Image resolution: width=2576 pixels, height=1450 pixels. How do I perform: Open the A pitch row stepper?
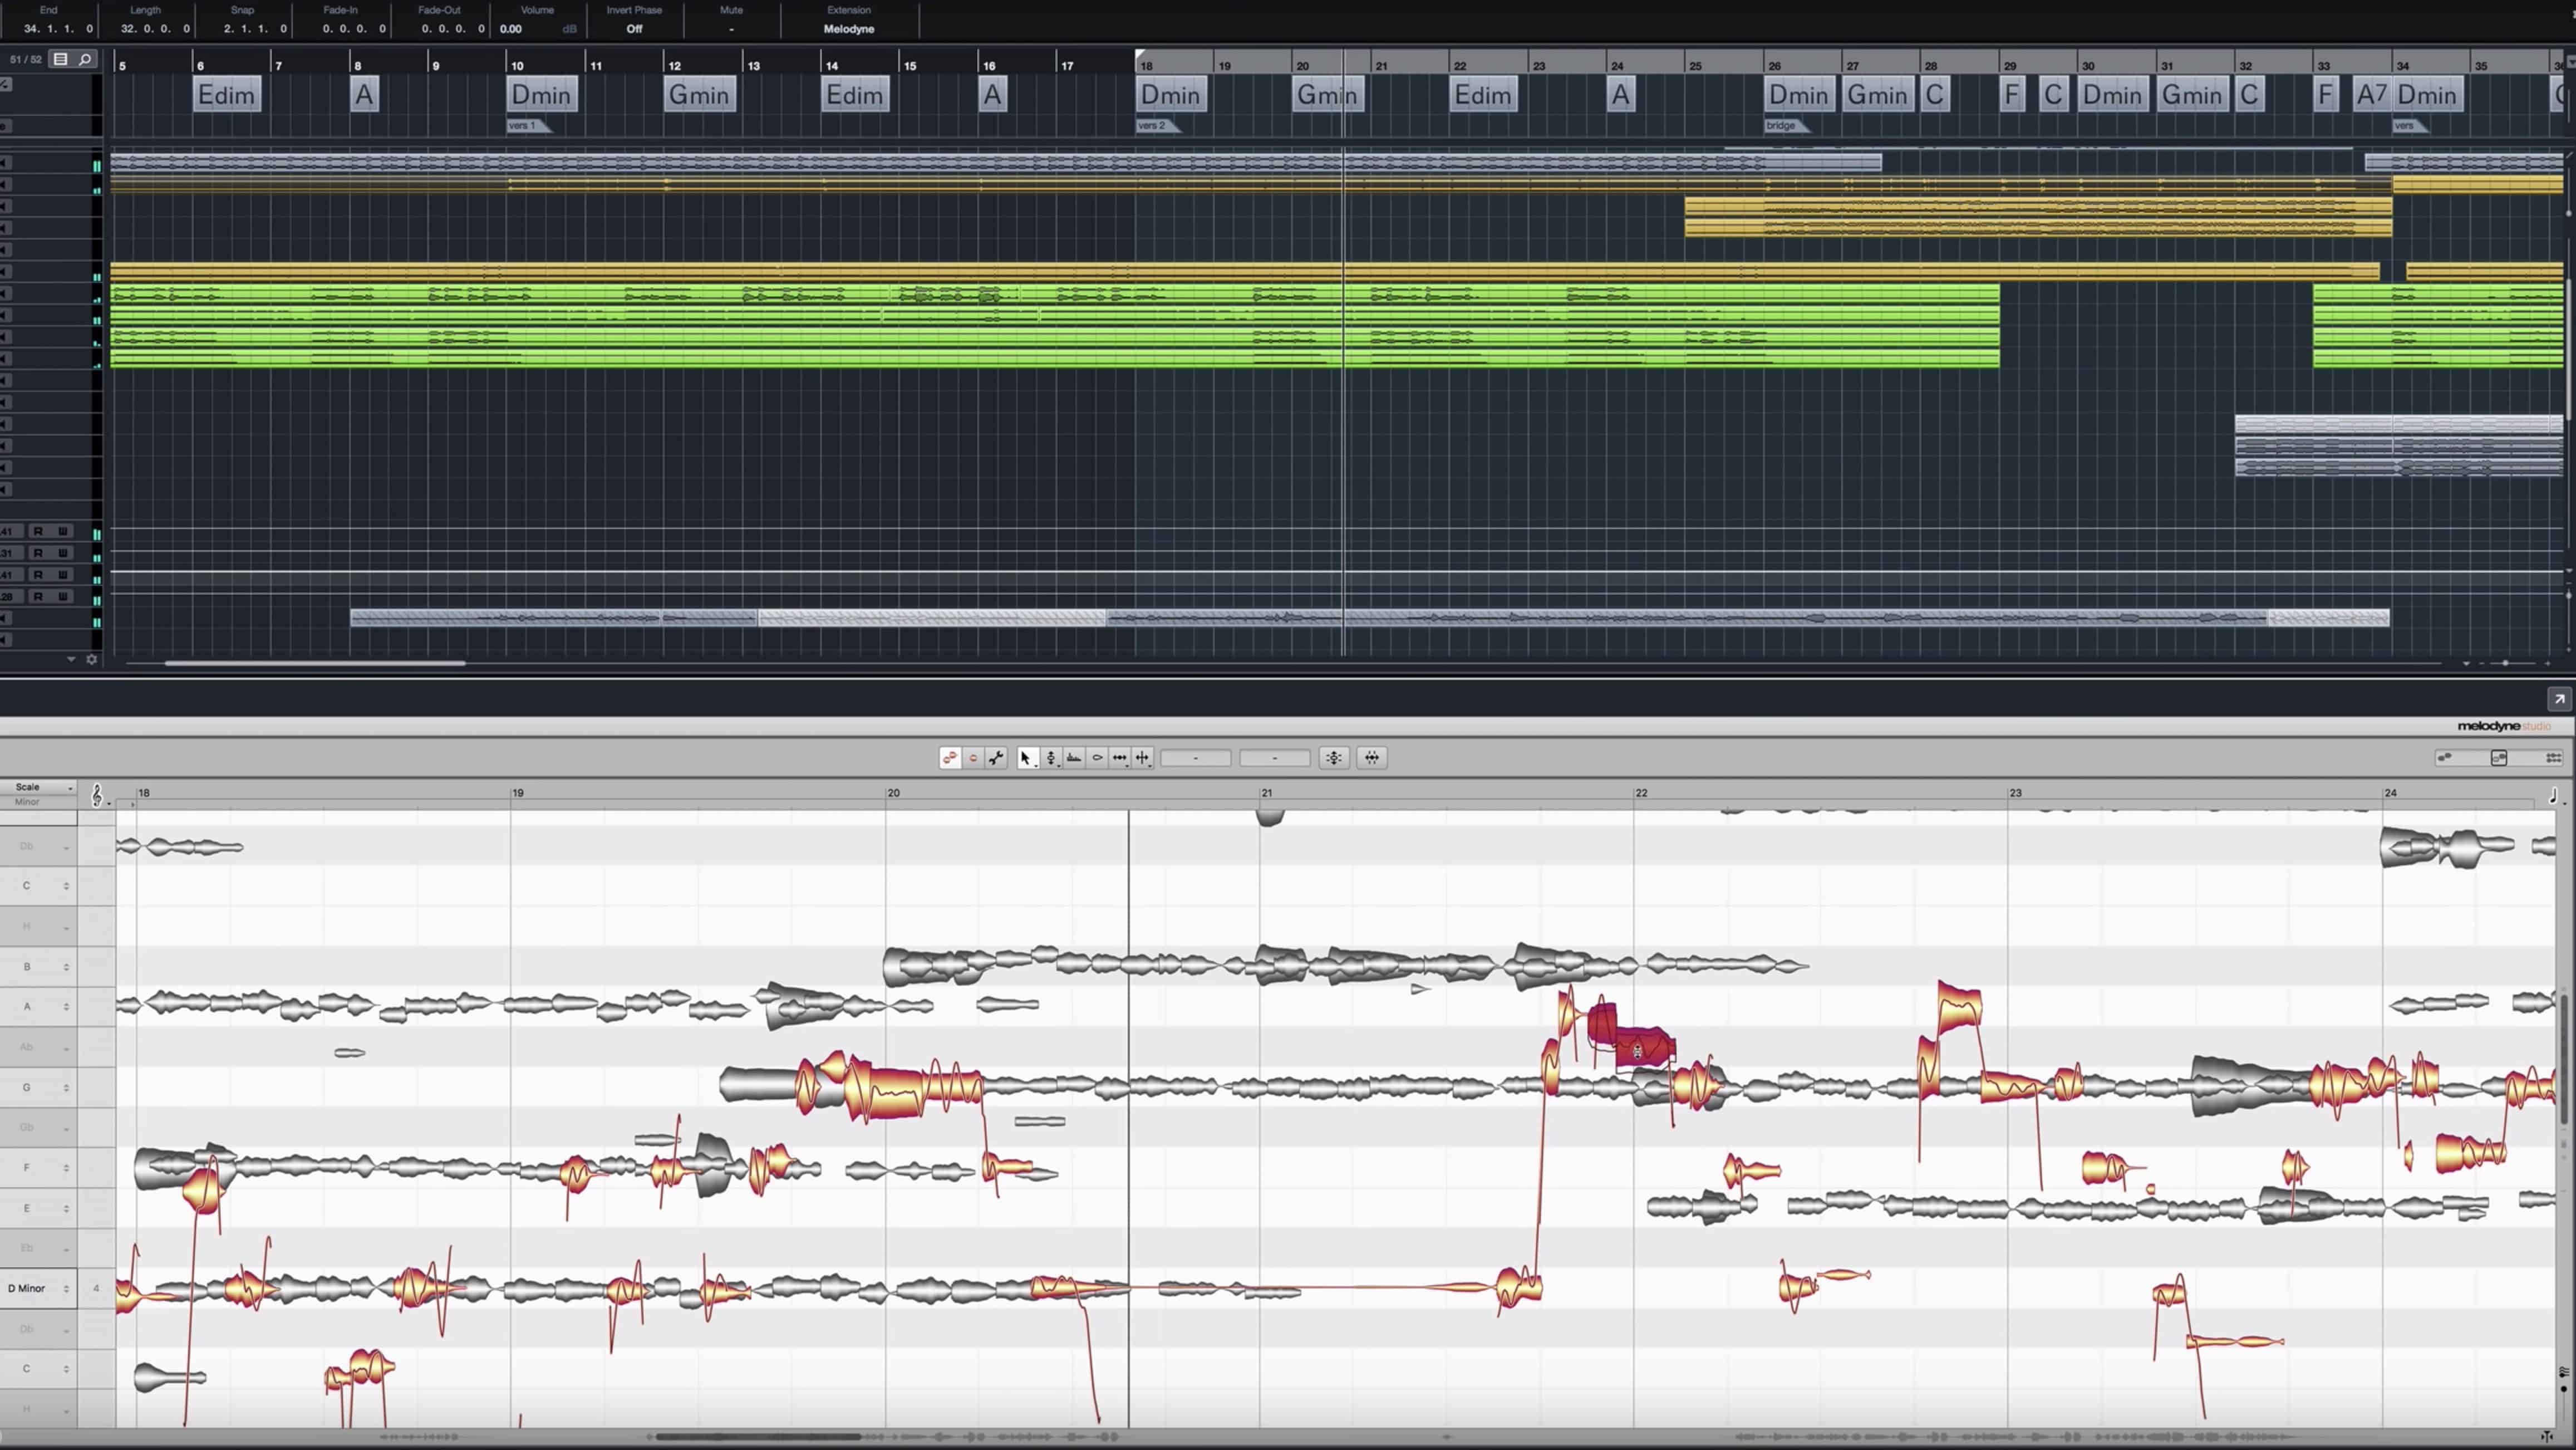coord(66,1007)
